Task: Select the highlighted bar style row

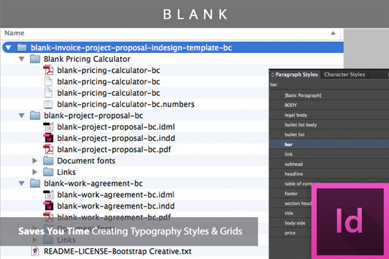Action: [329, 144]
